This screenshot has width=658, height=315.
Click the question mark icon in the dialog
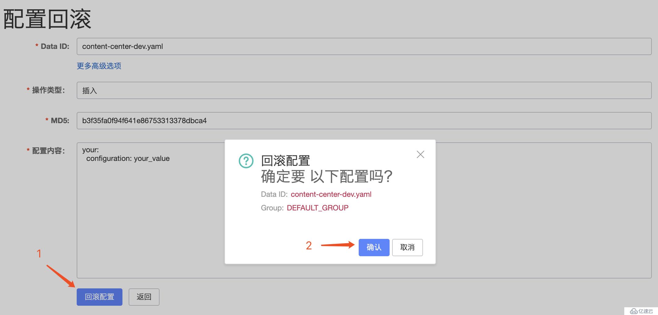[x=246, y=161]
